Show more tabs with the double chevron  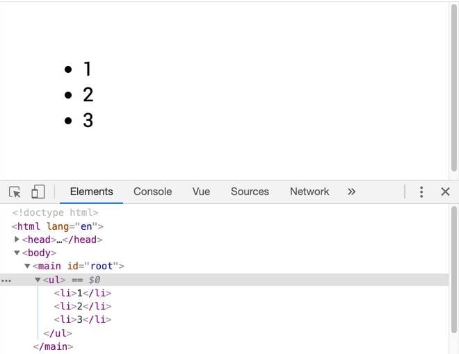click(x=351, y=192)
